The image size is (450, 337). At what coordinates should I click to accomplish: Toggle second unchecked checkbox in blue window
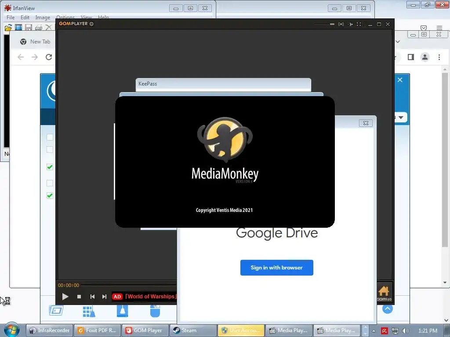tap(50, 149)
